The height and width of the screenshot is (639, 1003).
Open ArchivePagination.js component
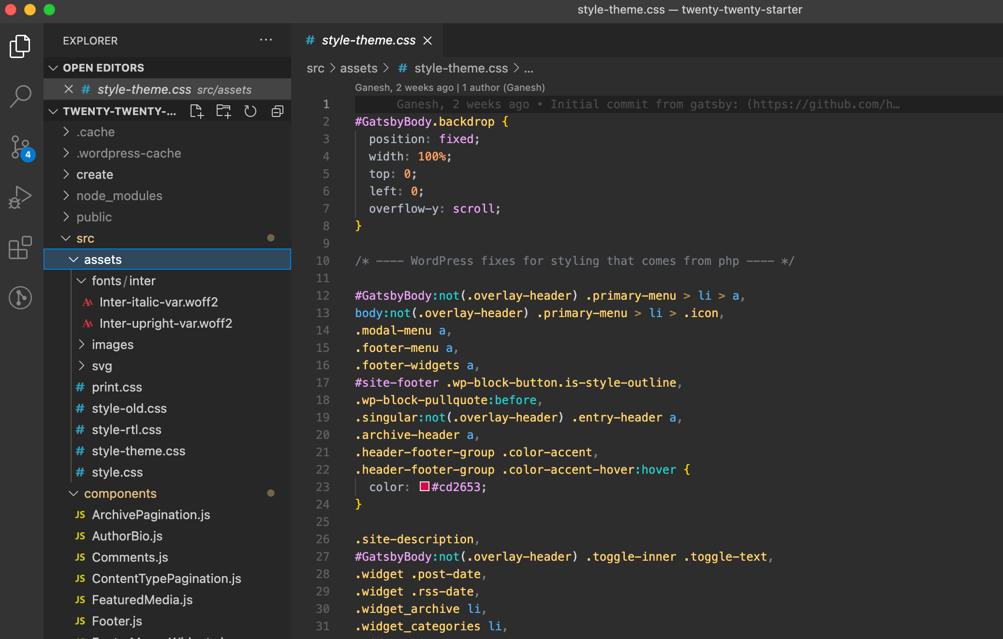[167, 515]
